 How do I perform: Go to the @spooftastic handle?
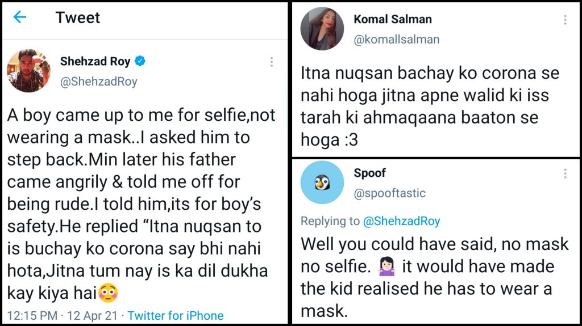pyautogui.click(x=390, y=193)
